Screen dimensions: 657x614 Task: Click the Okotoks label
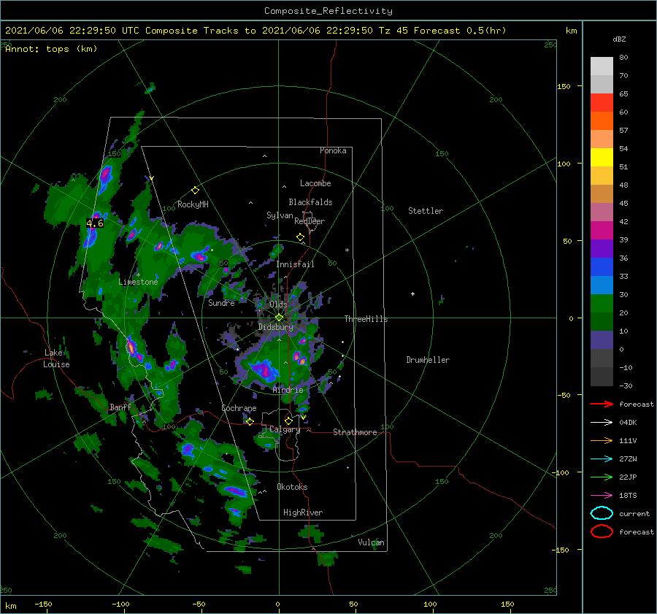click(292, 487)
